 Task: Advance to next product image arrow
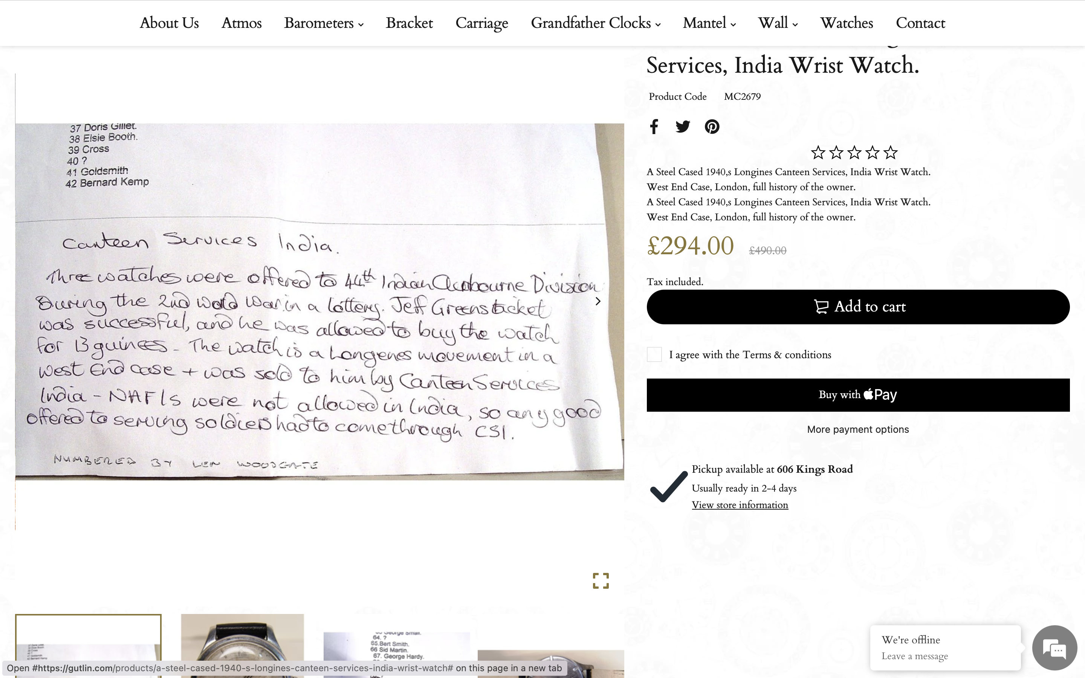[x=598, y=301]
